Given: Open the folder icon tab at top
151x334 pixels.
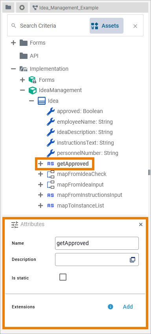Looking at the screenshot, I should [x=8, y=8].
